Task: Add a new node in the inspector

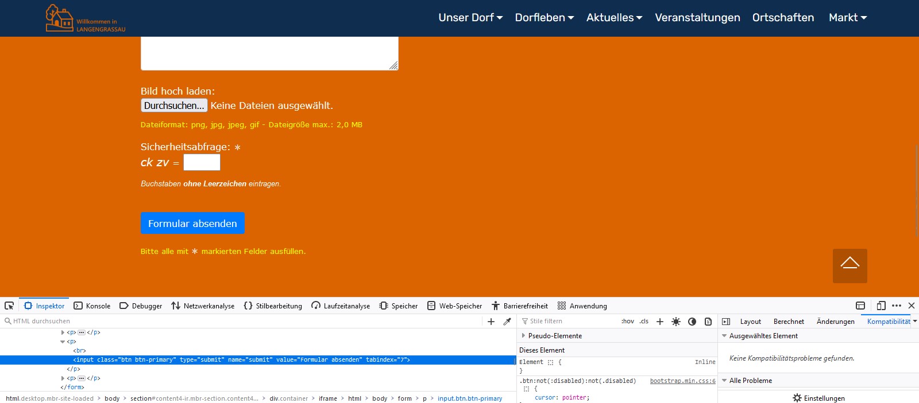Action: (491, 322)
